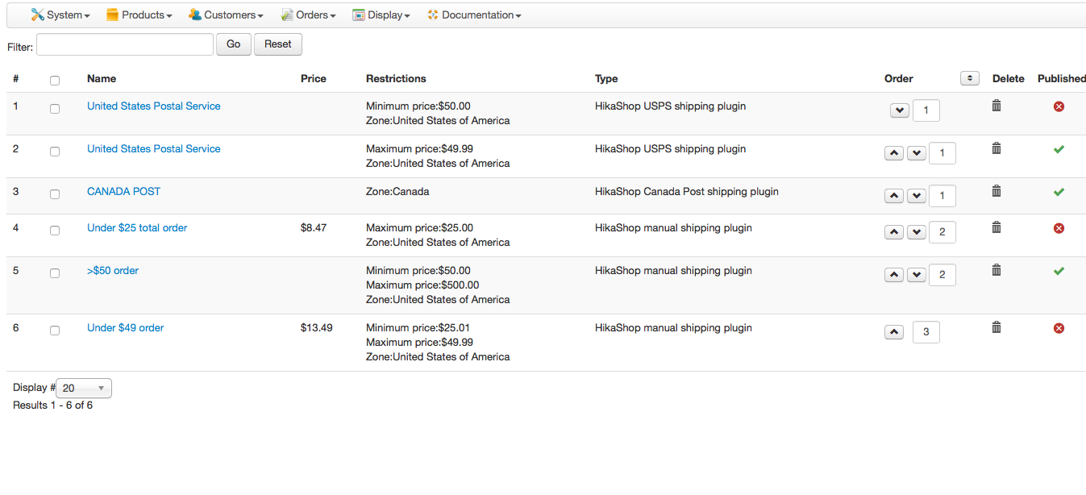1086x495 pixels.
Task: Delete the CANADA POST shipping row
Action: coord(997,191)
